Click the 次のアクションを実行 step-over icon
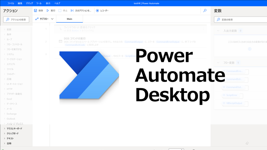This screenshot has width=267, height=150. coord(72,11)
